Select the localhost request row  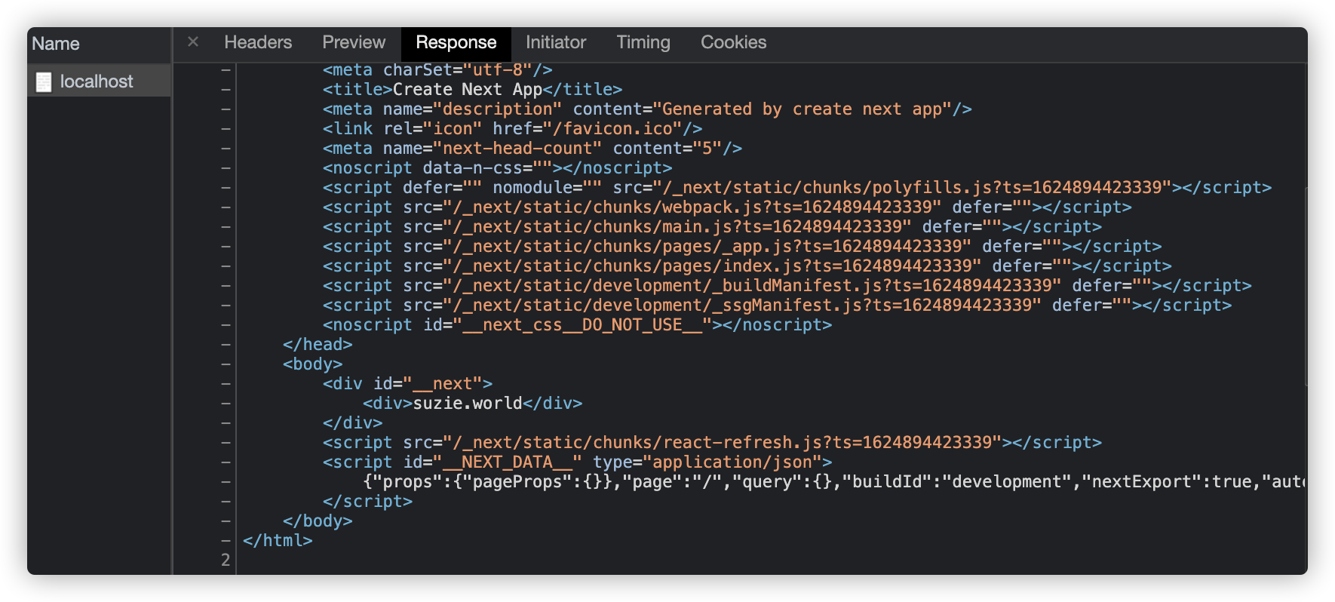99,81
